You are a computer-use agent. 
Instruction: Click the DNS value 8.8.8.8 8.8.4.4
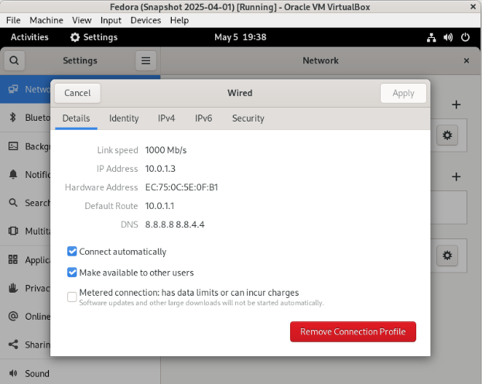(175, 225)
